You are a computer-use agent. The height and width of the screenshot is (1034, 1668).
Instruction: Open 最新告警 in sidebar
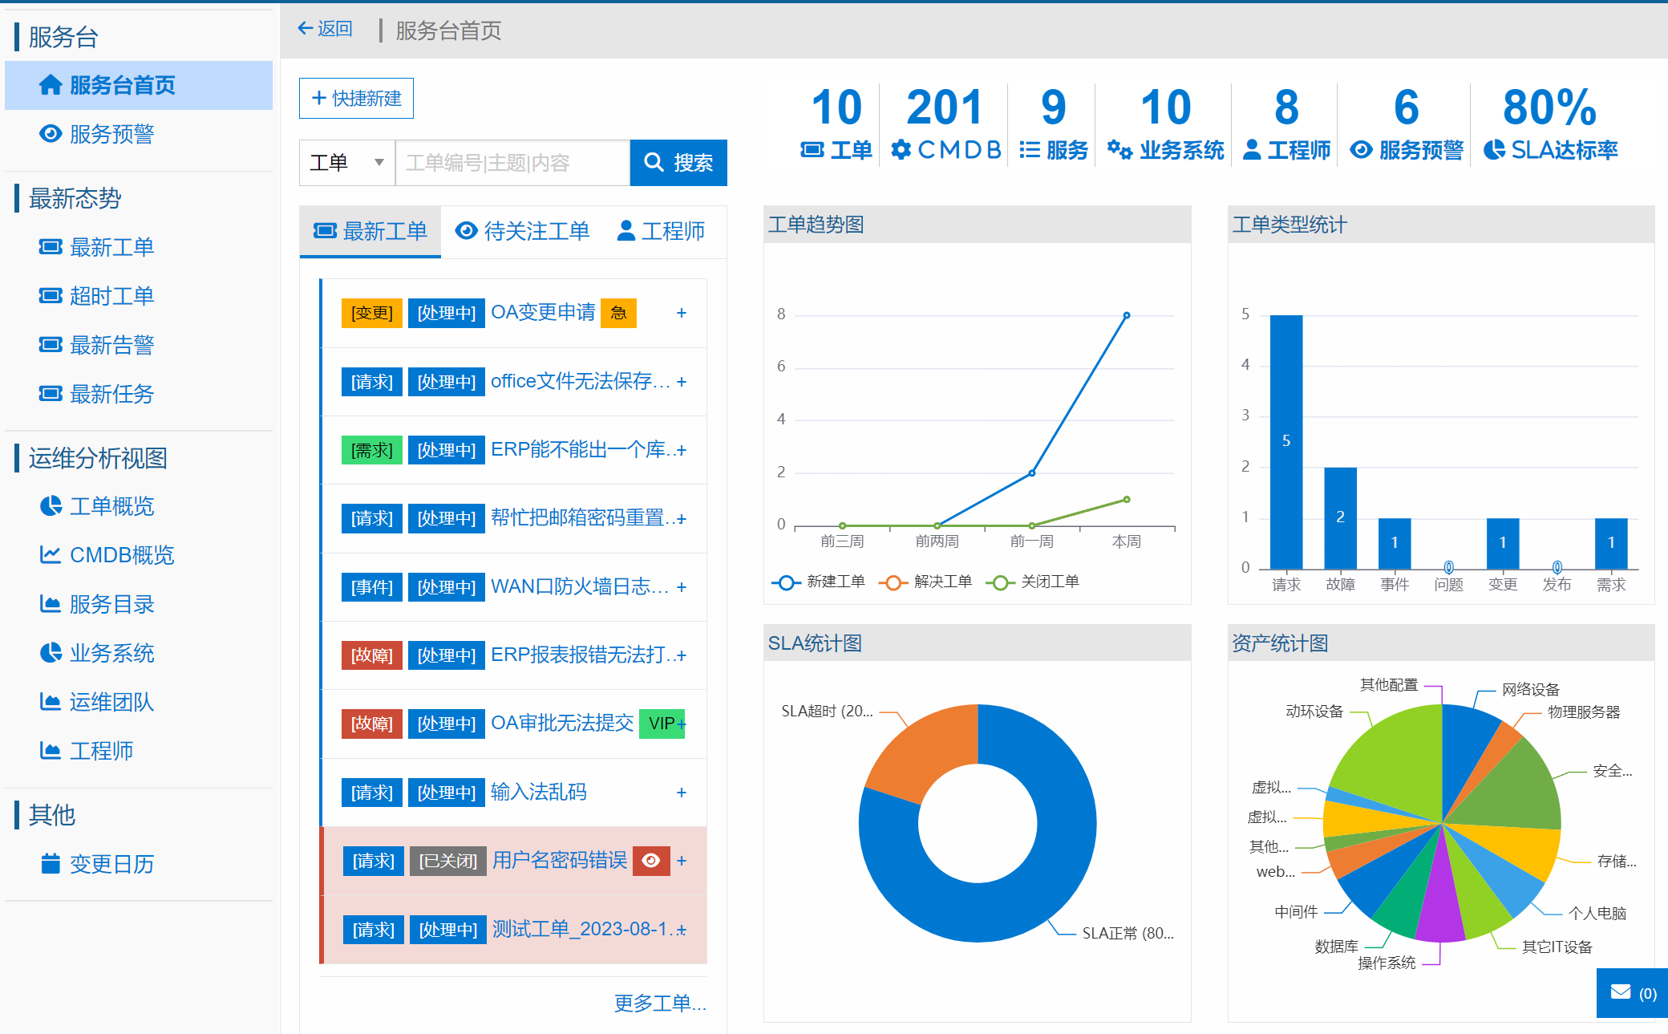(96, 345)
